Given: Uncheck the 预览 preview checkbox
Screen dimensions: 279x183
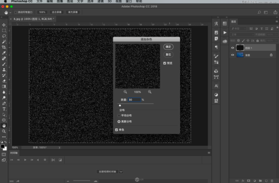Looking at the screenshot, I should click(x=165, y=63).
